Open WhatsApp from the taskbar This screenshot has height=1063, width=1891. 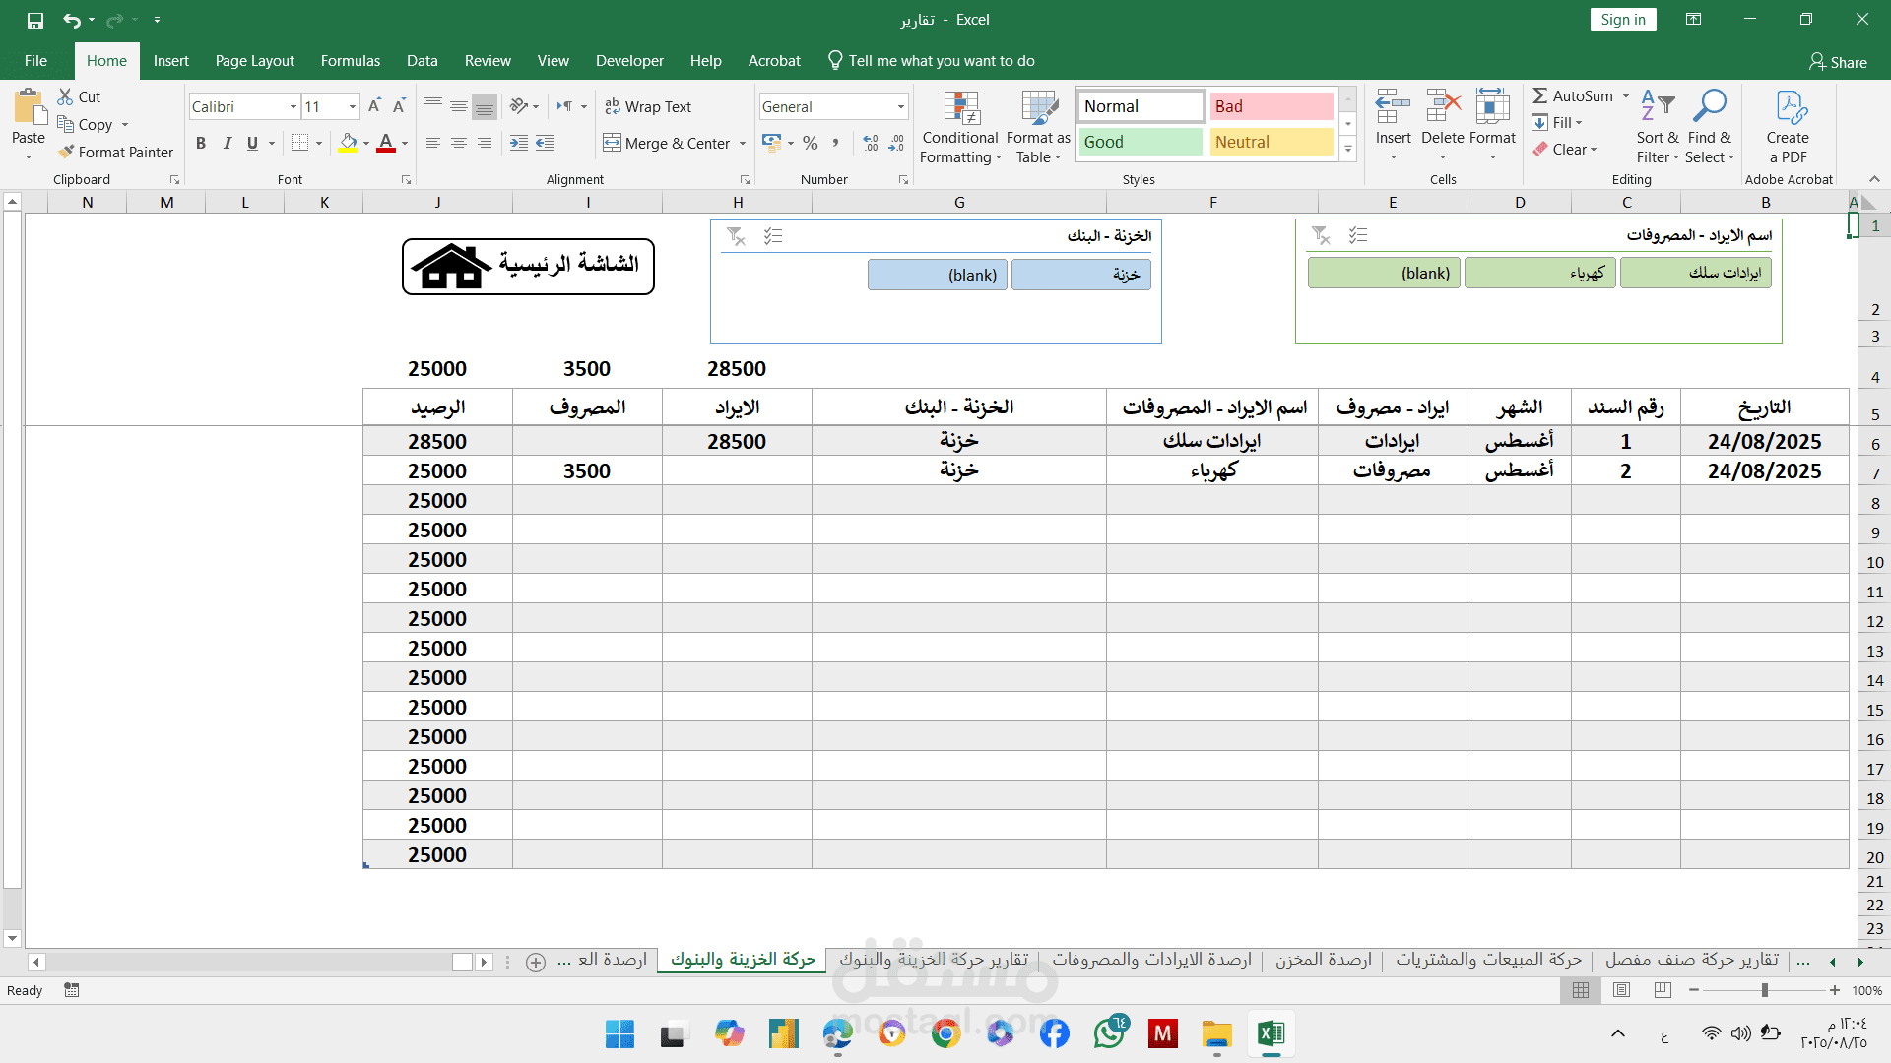click(x=1109, y=1033)
